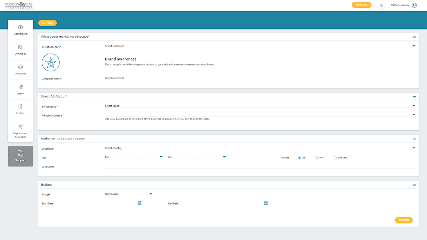Viewport: 427px width, 240px height.
Task: Collapse the Audience section
Action: pos(414,139)
